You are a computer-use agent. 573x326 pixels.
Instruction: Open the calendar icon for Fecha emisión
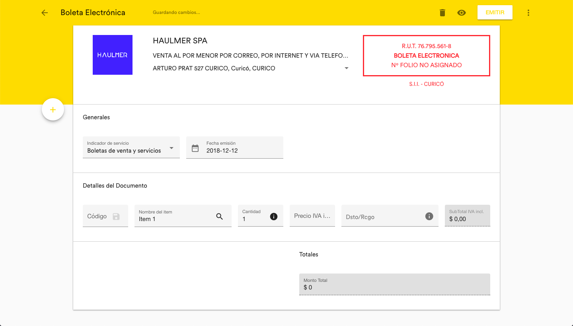pos(195,148)
